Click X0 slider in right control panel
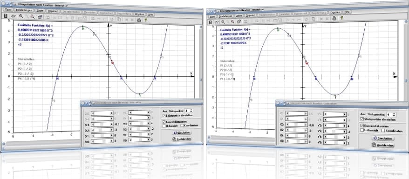Image resolution: width=409 pixels, height=179 pixels. point(296,141)
